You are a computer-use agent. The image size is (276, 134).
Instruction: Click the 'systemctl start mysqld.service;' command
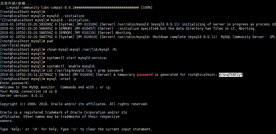(x=77, y=58)
